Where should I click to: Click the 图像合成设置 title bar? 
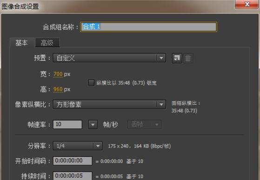[116, 6]
